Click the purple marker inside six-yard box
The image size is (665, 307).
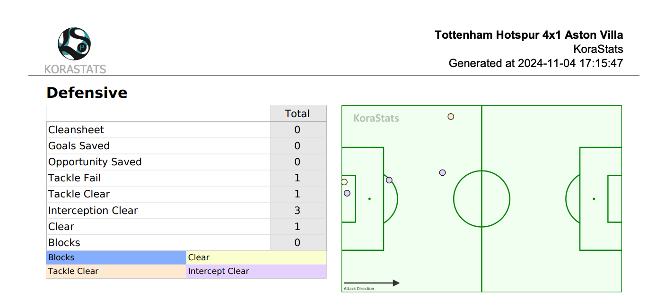click(x=347, y=193)
